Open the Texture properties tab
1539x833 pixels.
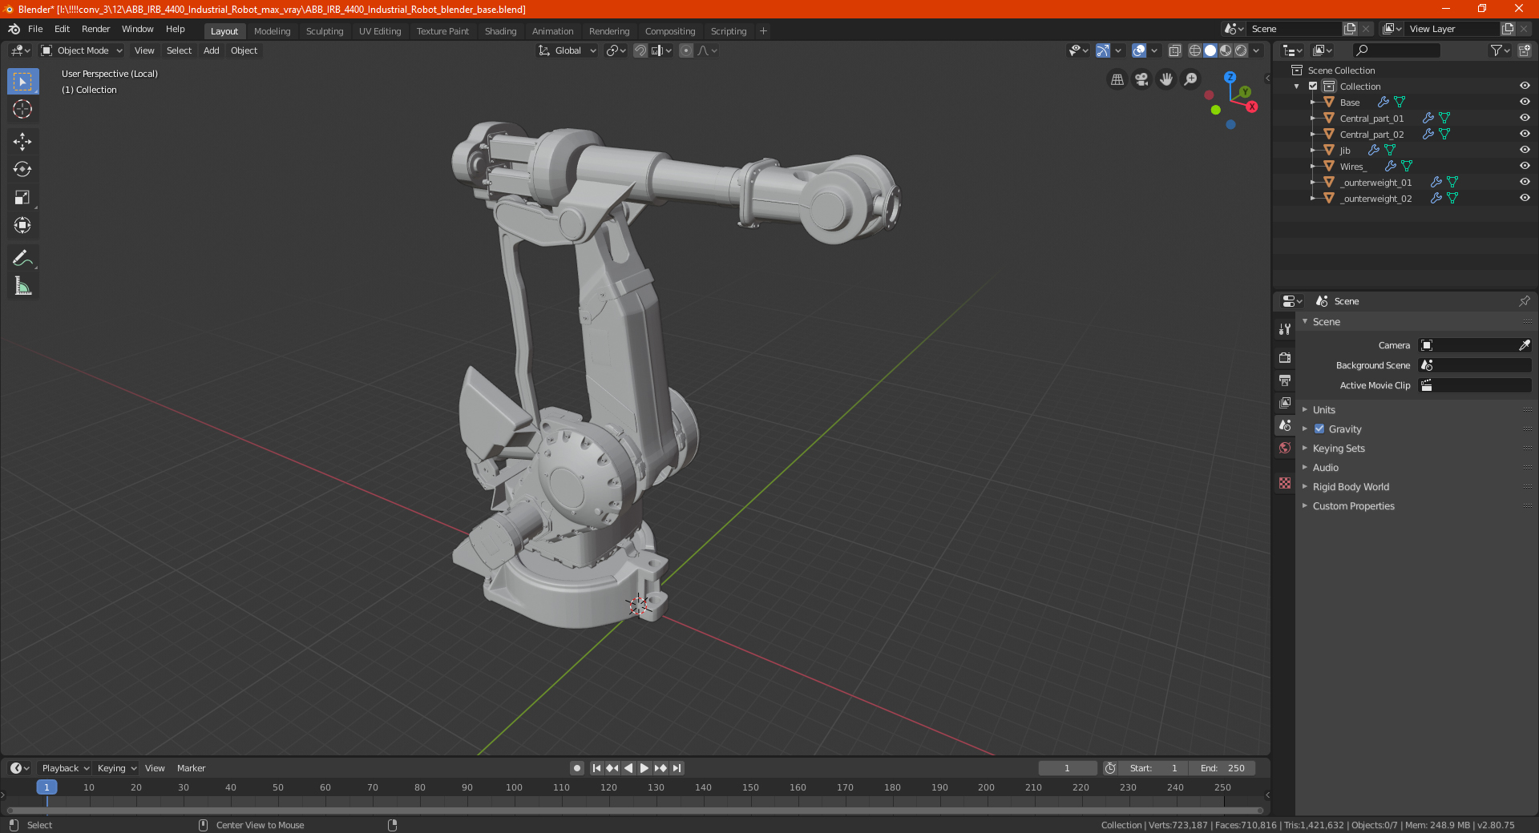point(1285,483)
